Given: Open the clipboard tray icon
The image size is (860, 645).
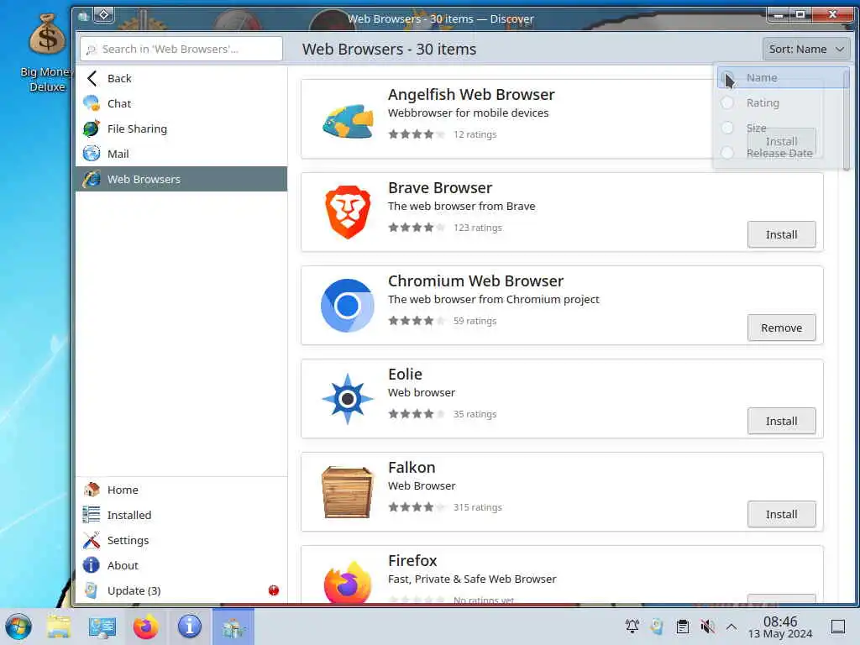Looking at the screenshot, I should [x=682, y=627].
